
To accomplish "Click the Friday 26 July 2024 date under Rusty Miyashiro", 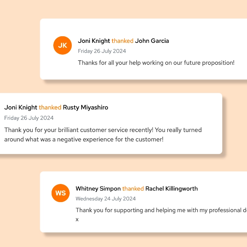I will [x=29, y=118].
